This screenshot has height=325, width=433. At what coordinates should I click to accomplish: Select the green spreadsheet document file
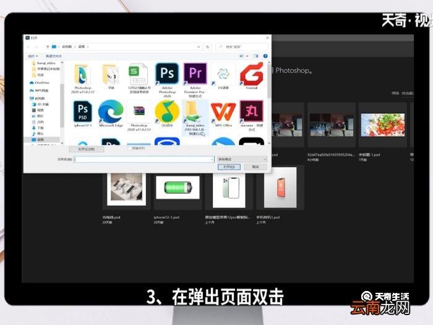[139, 74]
